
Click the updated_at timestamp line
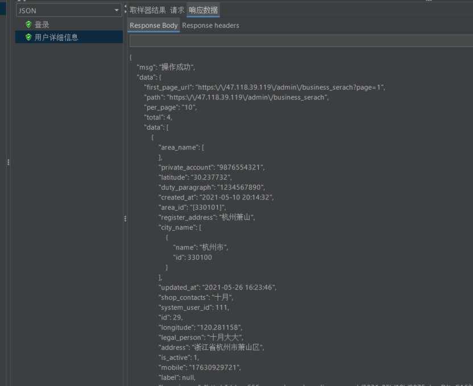tap(217, 288)
